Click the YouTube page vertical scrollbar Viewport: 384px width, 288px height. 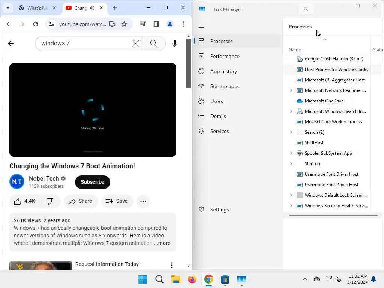coord(188,63)
